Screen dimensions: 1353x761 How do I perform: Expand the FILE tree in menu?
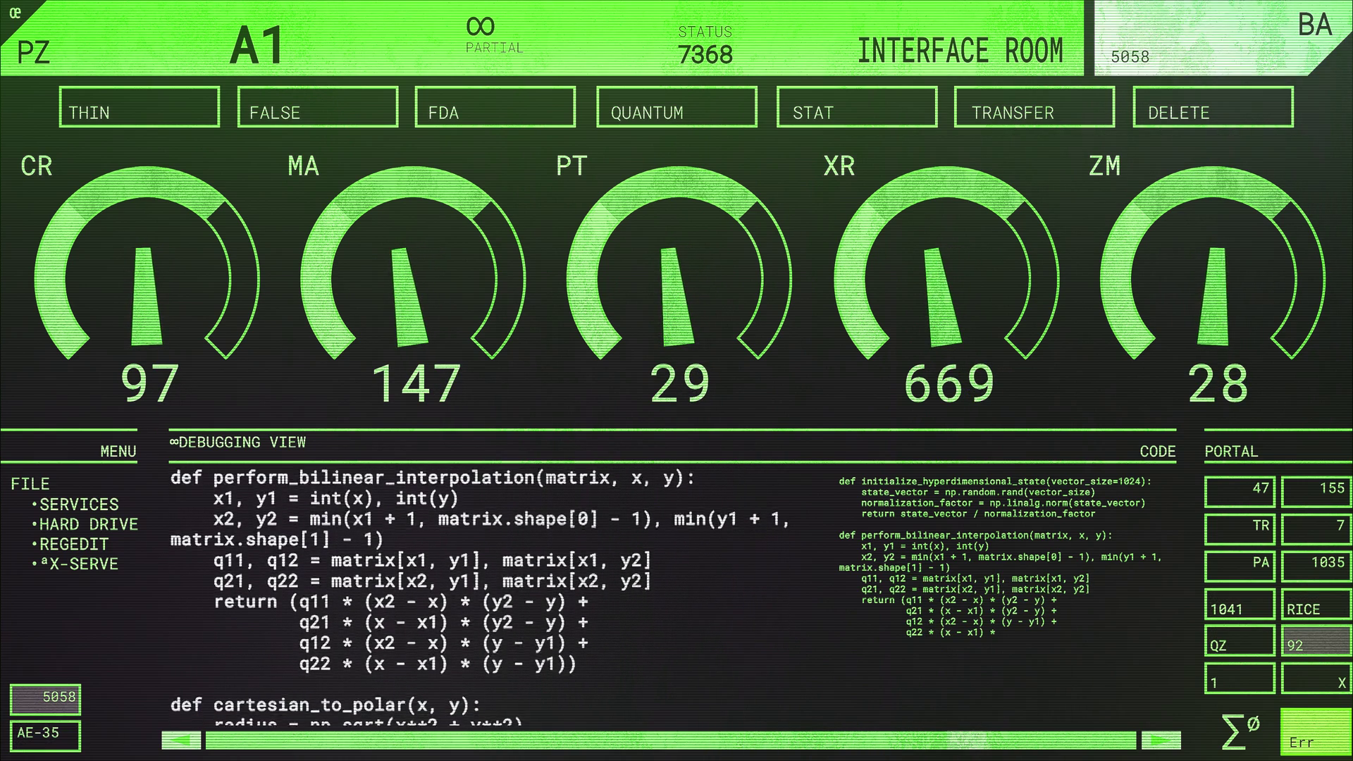tap(30, 484)
